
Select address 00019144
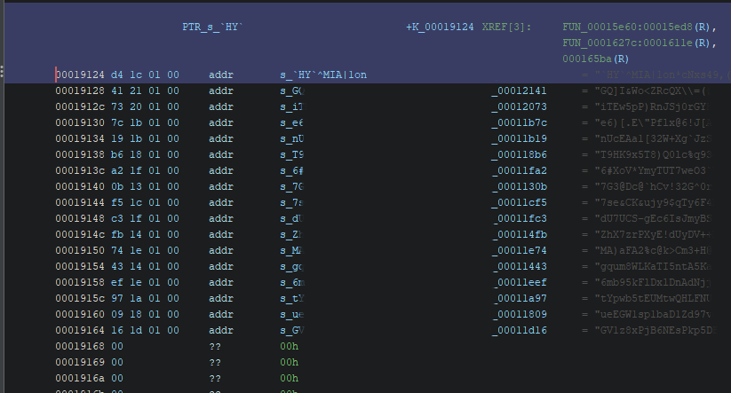coord(80,202)
